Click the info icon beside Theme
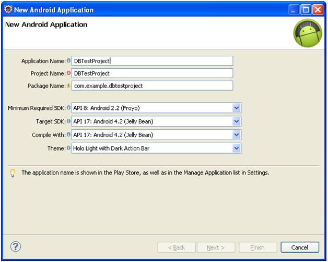Viewport: 328px width, 262px height. coord(68,148)
